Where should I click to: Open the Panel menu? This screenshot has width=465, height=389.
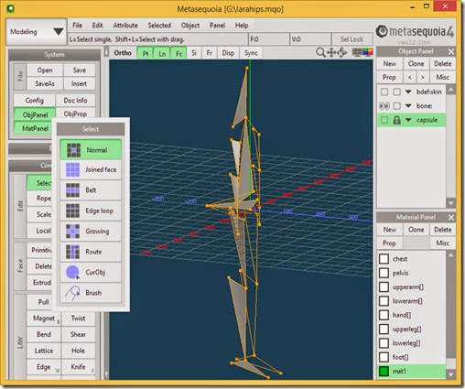point(217,26)
